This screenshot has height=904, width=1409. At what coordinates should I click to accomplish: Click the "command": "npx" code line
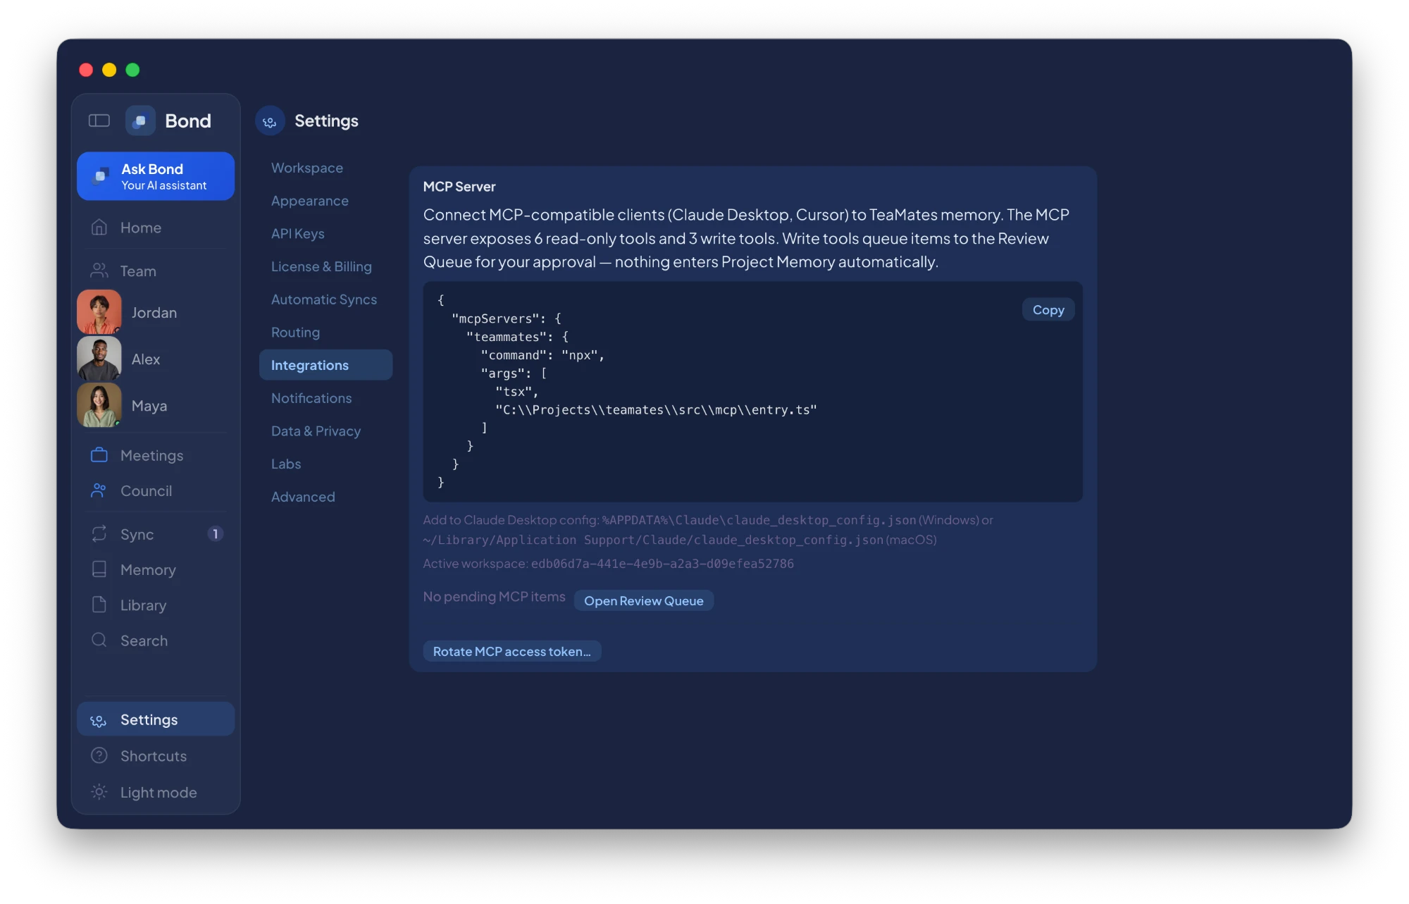pos(542,355)
